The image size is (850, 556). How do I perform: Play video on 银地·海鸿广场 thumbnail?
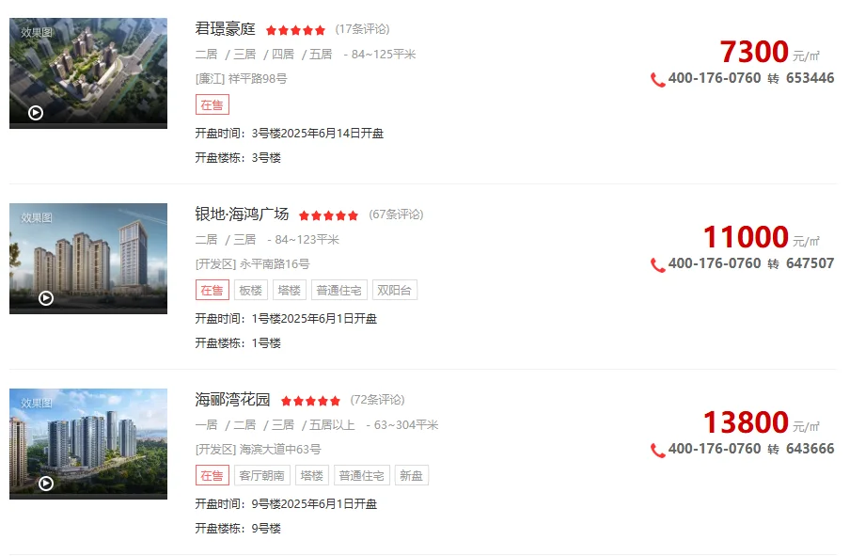[x=46, y=298]
